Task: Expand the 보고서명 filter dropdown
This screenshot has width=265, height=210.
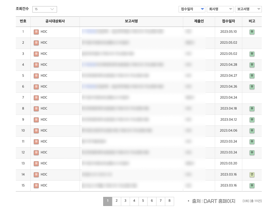Action: tap(249, 9)
